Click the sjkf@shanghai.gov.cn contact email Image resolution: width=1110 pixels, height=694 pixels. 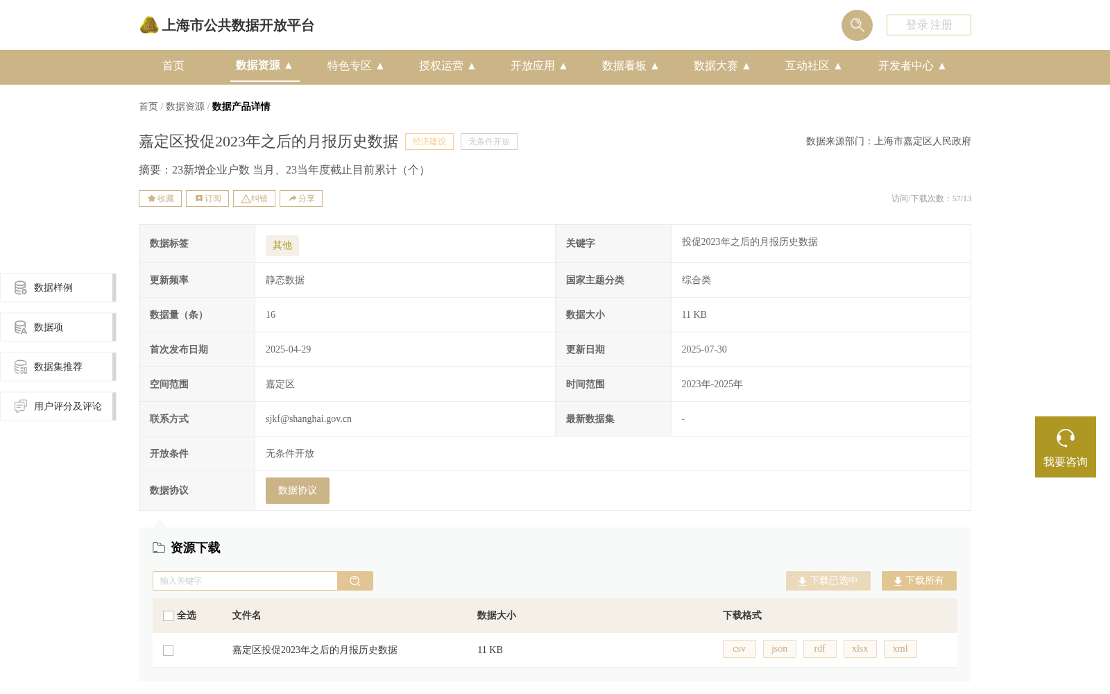tap(309, 419)
